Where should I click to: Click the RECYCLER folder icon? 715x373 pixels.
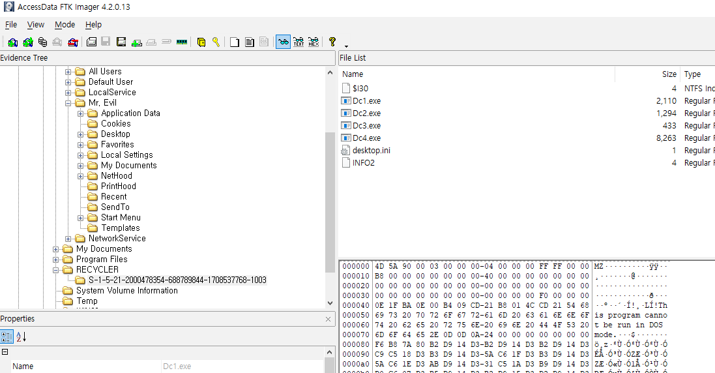68,269
